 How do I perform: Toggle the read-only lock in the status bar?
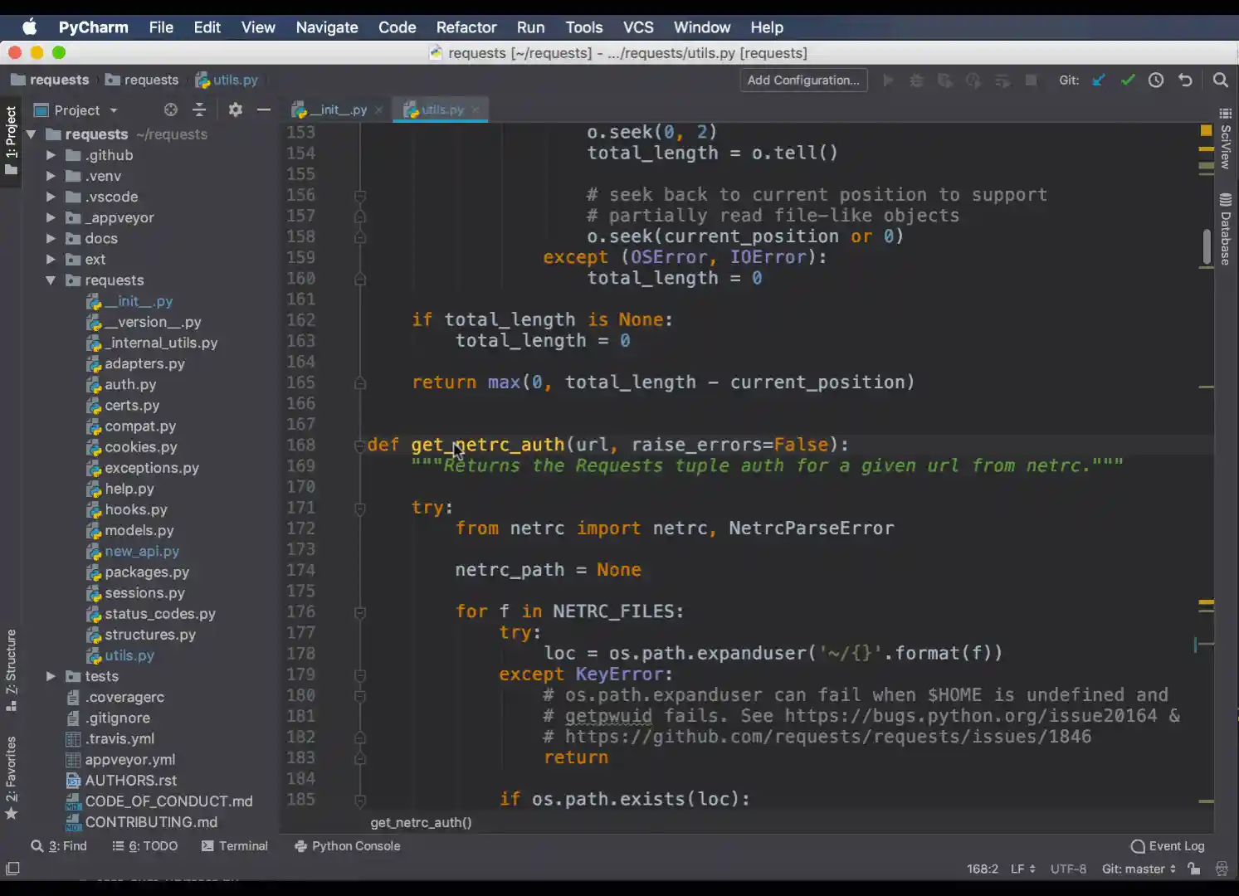pos(1193,869)
